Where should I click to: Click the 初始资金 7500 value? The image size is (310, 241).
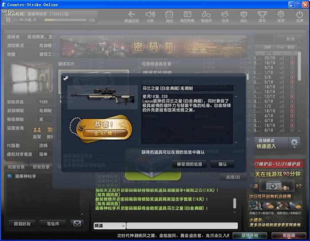click(43, 102)
